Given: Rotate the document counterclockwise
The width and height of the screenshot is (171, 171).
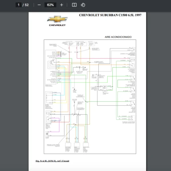Looking at the screenshot, I should click(x=83, y=5).
